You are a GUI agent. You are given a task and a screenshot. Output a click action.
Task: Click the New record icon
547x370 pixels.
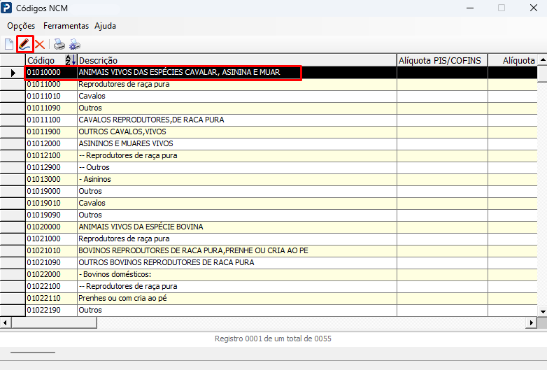tap(9, 44)
